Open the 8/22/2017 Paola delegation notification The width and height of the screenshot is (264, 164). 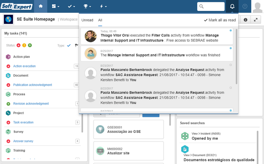click(157, 96)
